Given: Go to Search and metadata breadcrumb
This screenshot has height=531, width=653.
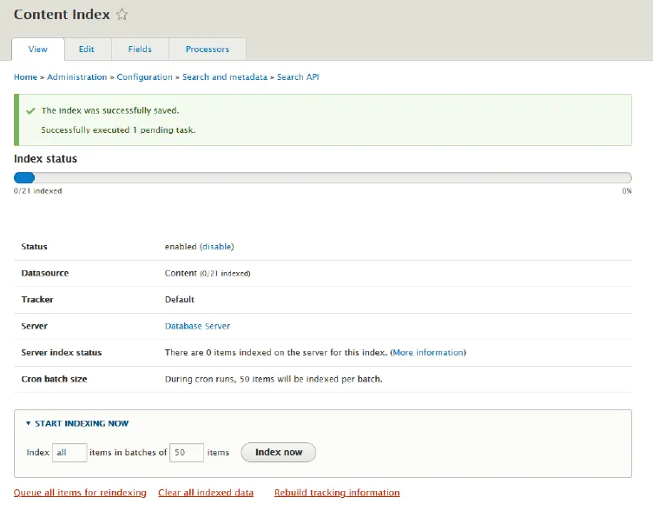Looking at the screenshot, I should coord(225,77).
